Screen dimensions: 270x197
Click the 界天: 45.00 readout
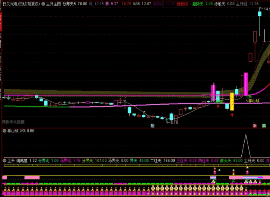pos(139,161)
